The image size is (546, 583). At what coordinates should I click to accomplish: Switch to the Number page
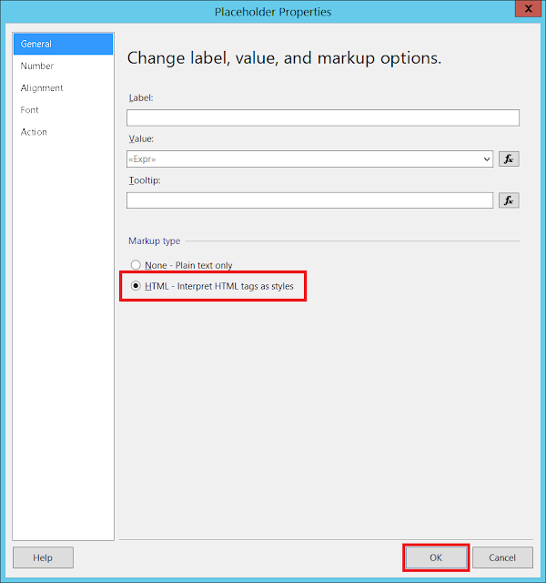click(63, 66)
